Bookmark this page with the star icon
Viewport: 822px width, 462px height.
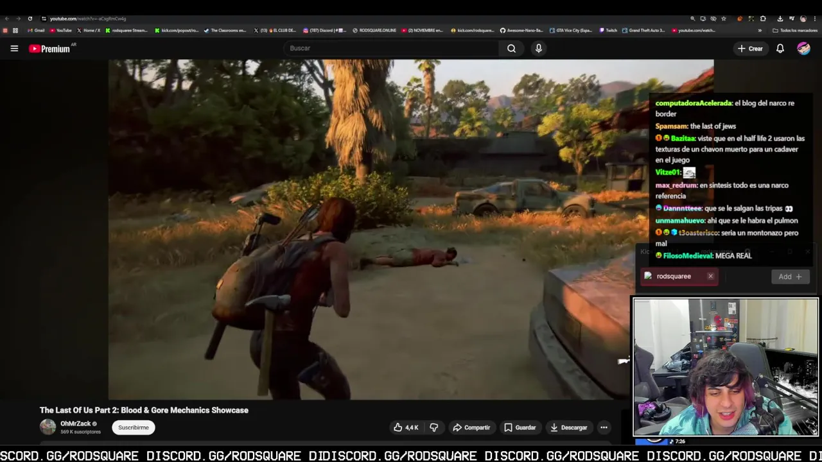coord(724,19)
